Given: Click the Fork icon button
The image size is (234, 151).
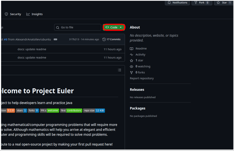Looking at the screenshot, I should (x=196, y=3).
